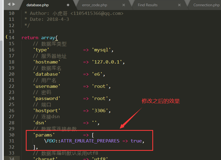The image size is (221, 160).
Task: Click ATTR_EMULATE_PREPARES constant
Action: click(x=90, y=141)
